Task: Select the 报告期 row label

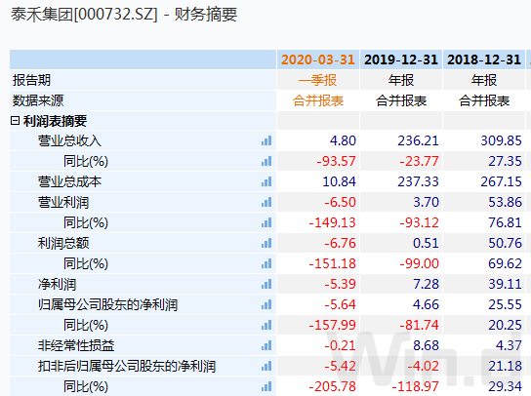Action: click(x=31, y=80)
